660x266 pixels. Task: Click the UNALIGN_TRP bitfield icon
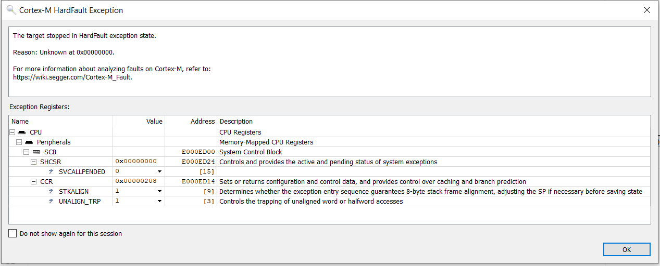(52, 201)
